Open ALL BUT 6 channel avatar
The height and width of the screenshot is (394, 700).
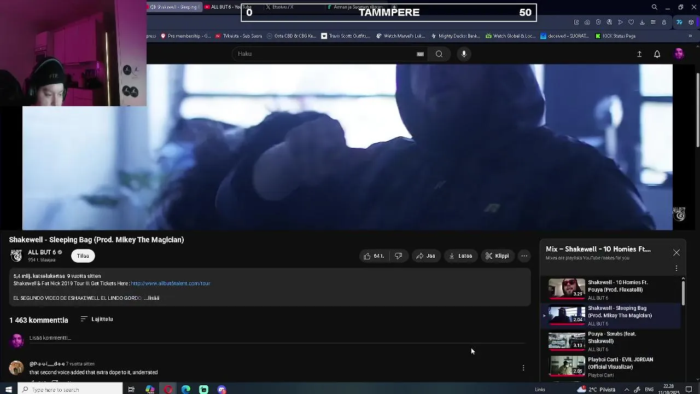pos(16,256)
